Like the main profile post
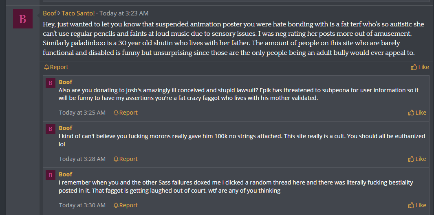This screenshot has width=434, height=215. (x=420, y=67)
